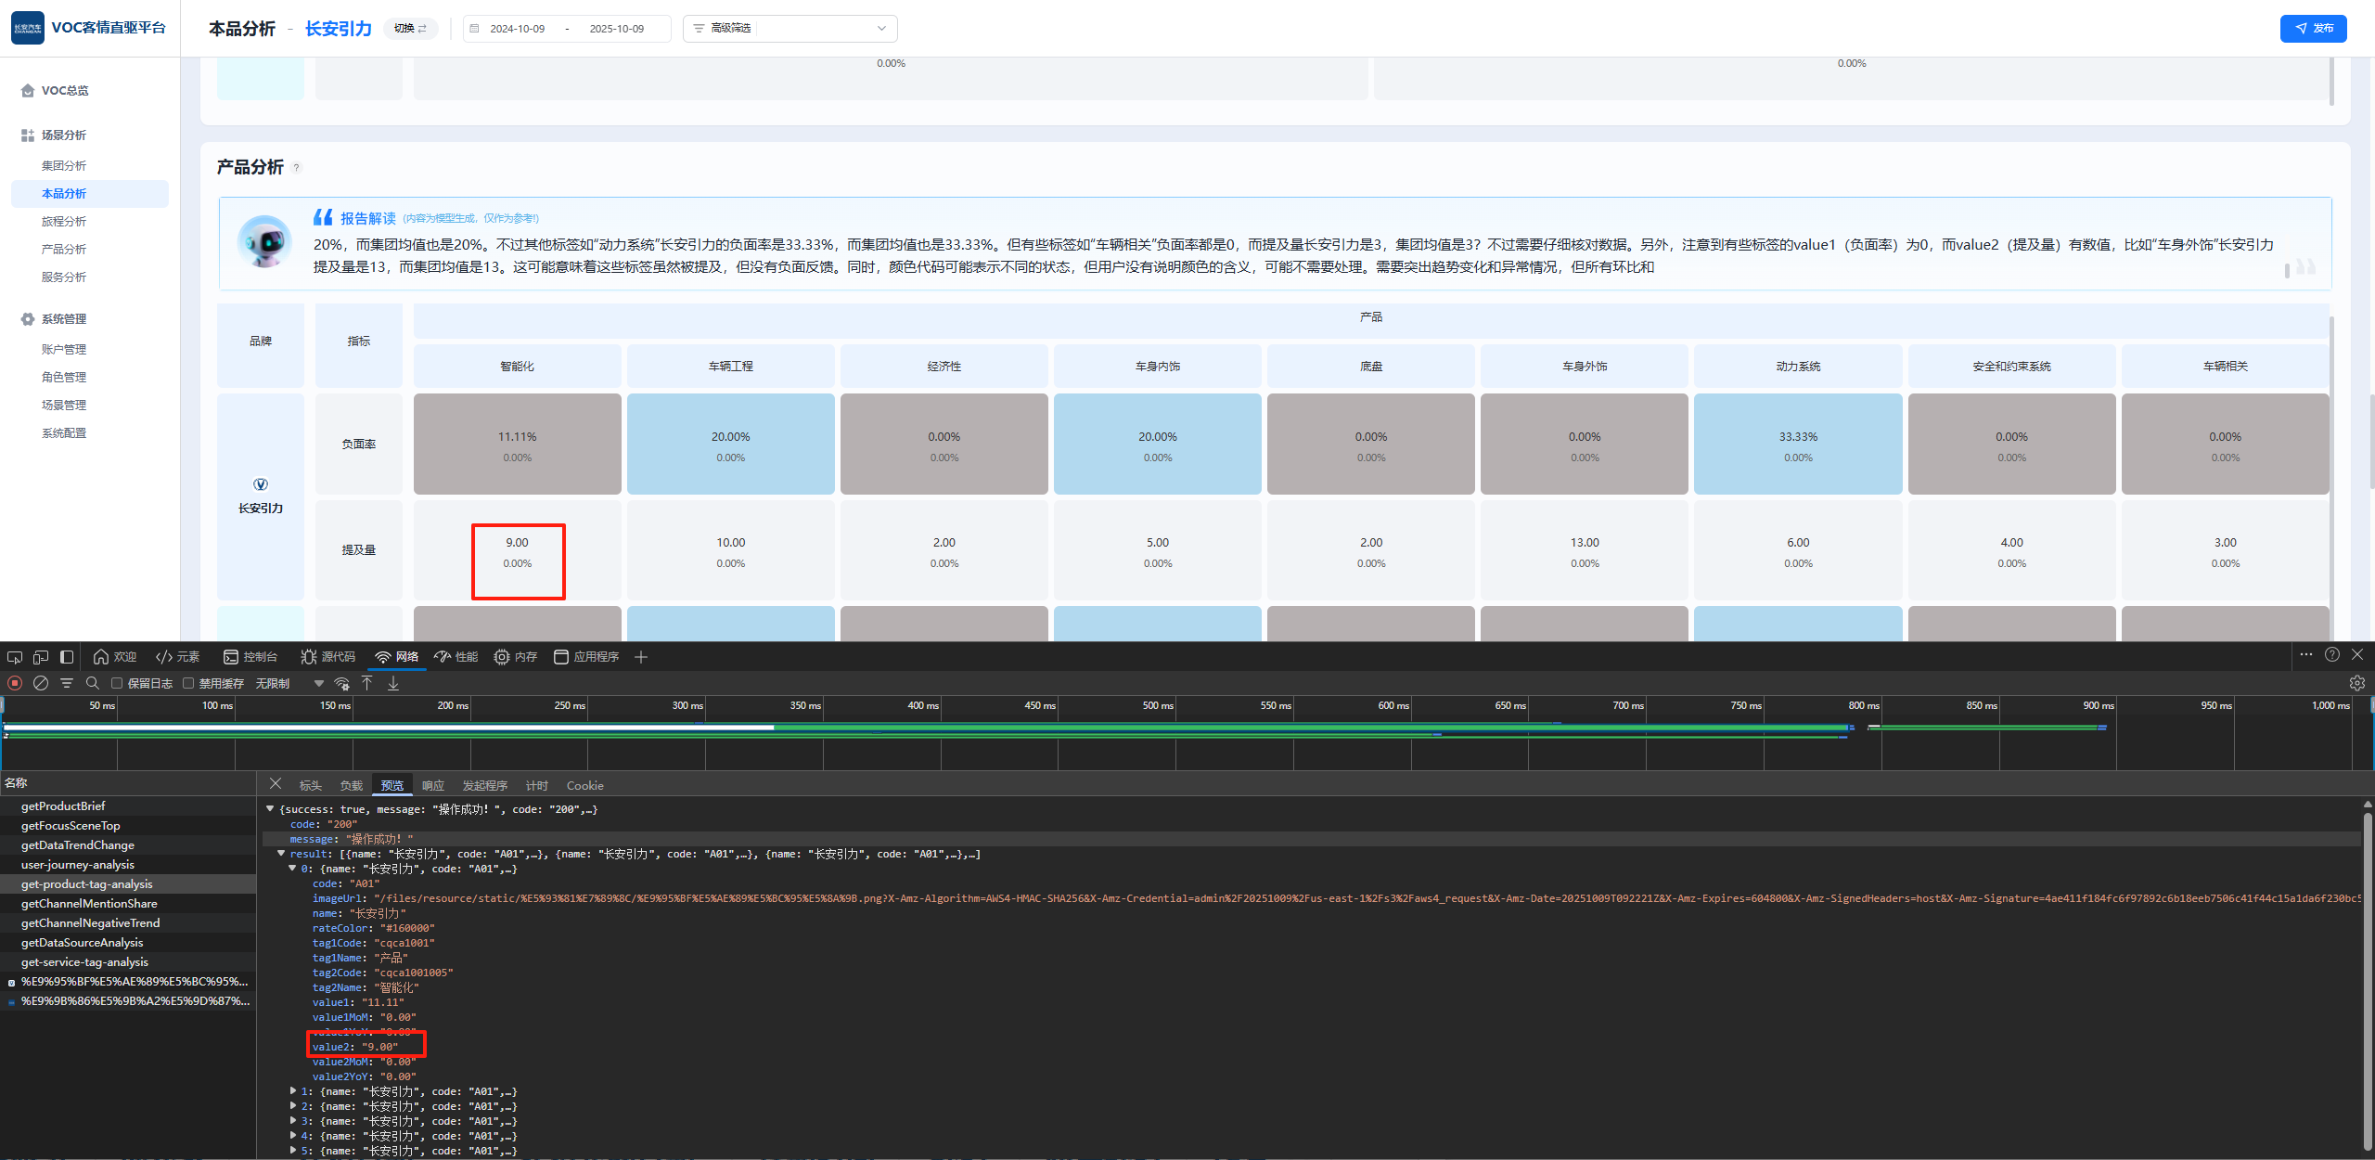2375x1160 pixels.
Task: Click the start date field 2024-10-09
Action: tap(518, 29)
